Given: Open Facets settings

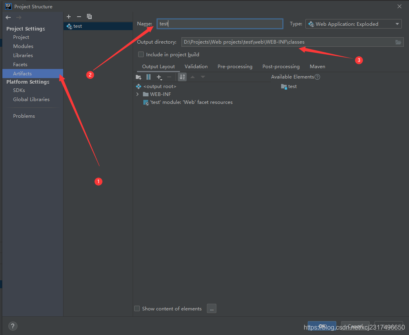Looking at the screenshot, I should [x=20, y=65].
